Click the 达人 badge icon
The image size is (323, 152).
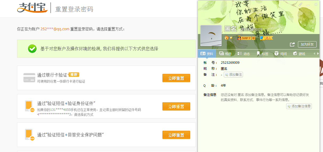266,38
